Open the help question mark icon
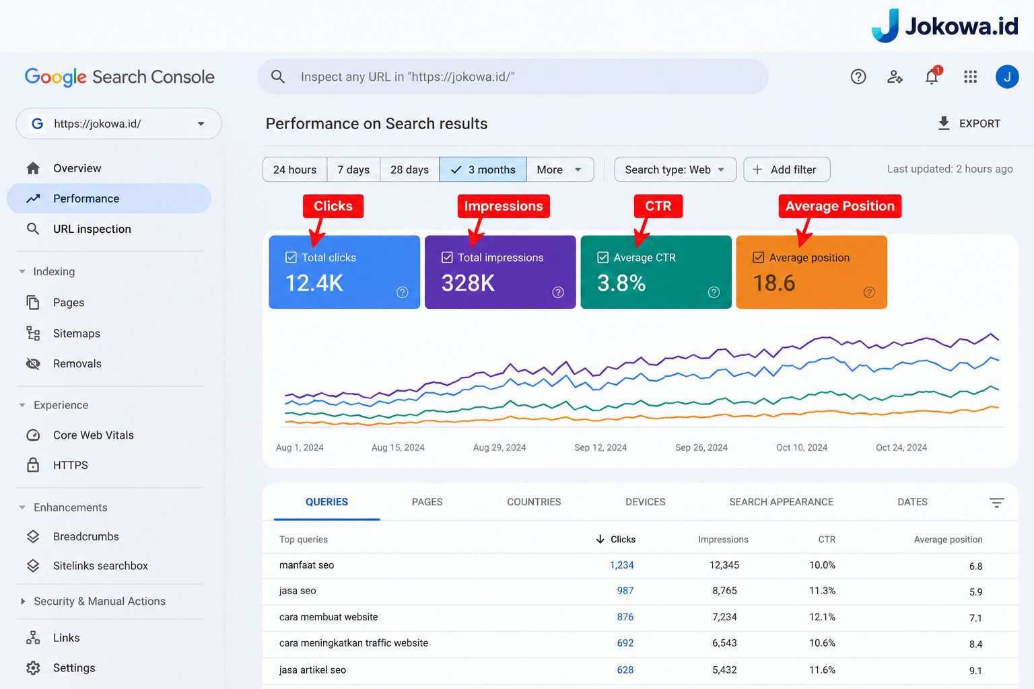 pyautogui.click(x=858, y=77)
